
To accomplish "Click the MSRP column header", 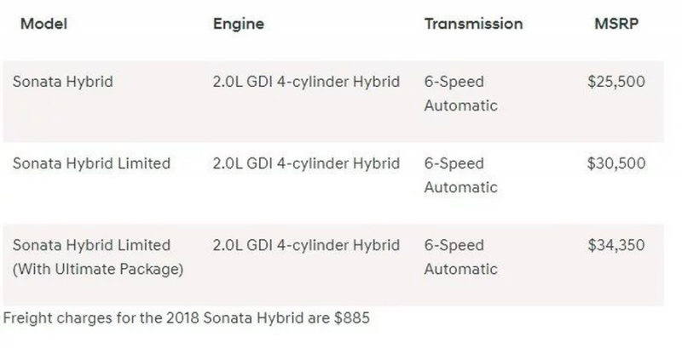I will tap(616, 24).
